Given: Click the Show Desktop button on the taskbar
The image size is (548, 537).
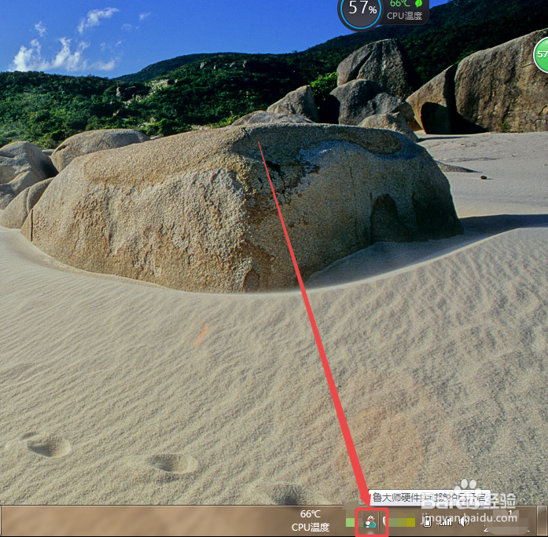Looking at the screenshot, I should click(x=542, y=521).
